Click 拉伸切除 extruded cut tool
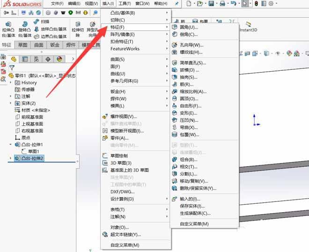Image resolution: width=309 pixels, height=252 pixels. point(78,30)
